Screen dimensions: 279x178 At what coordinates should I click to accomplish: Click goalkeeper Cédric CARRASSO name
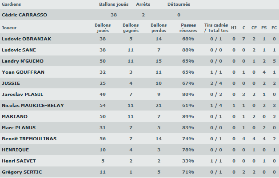[24, 15]
